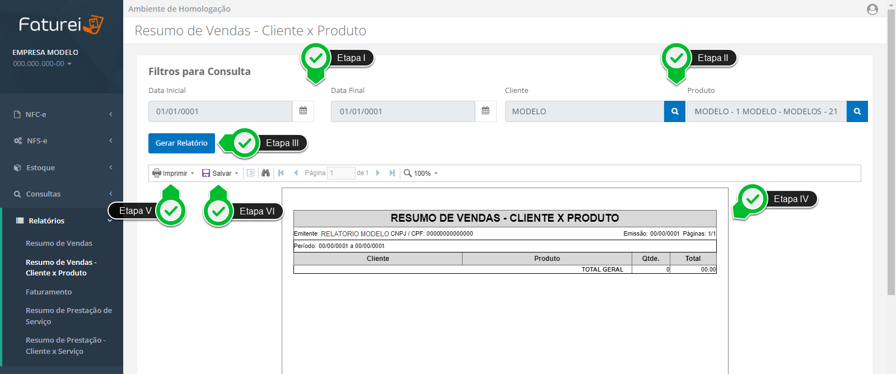The width and height of the screenshot is (896, 374).
Task: Open the Find binoculars tool
Action: [265, 173]
